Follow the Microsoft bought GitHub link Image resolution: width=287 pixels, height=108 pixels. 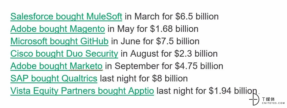pos(59,41)
